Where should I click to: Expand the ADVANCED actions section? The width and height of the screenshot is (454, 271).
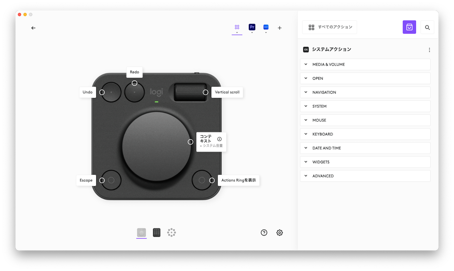[x=365, y=176]
